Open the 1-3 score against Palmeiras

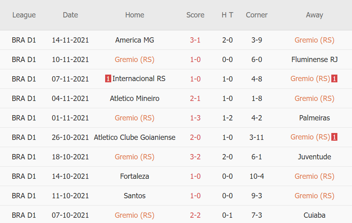click(x=195, y=118)
